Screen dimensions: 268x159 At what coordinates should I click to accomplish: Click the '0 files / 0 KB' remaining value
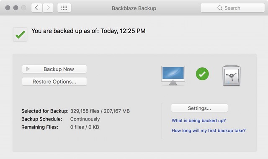85,127
